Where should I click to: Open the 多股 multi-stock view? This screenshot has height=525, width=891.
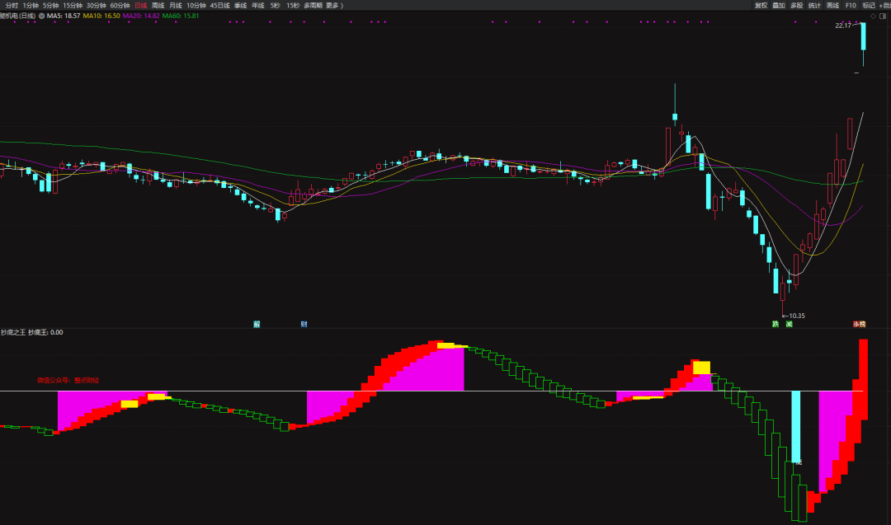pyautogui.click(x=797, y=5)
